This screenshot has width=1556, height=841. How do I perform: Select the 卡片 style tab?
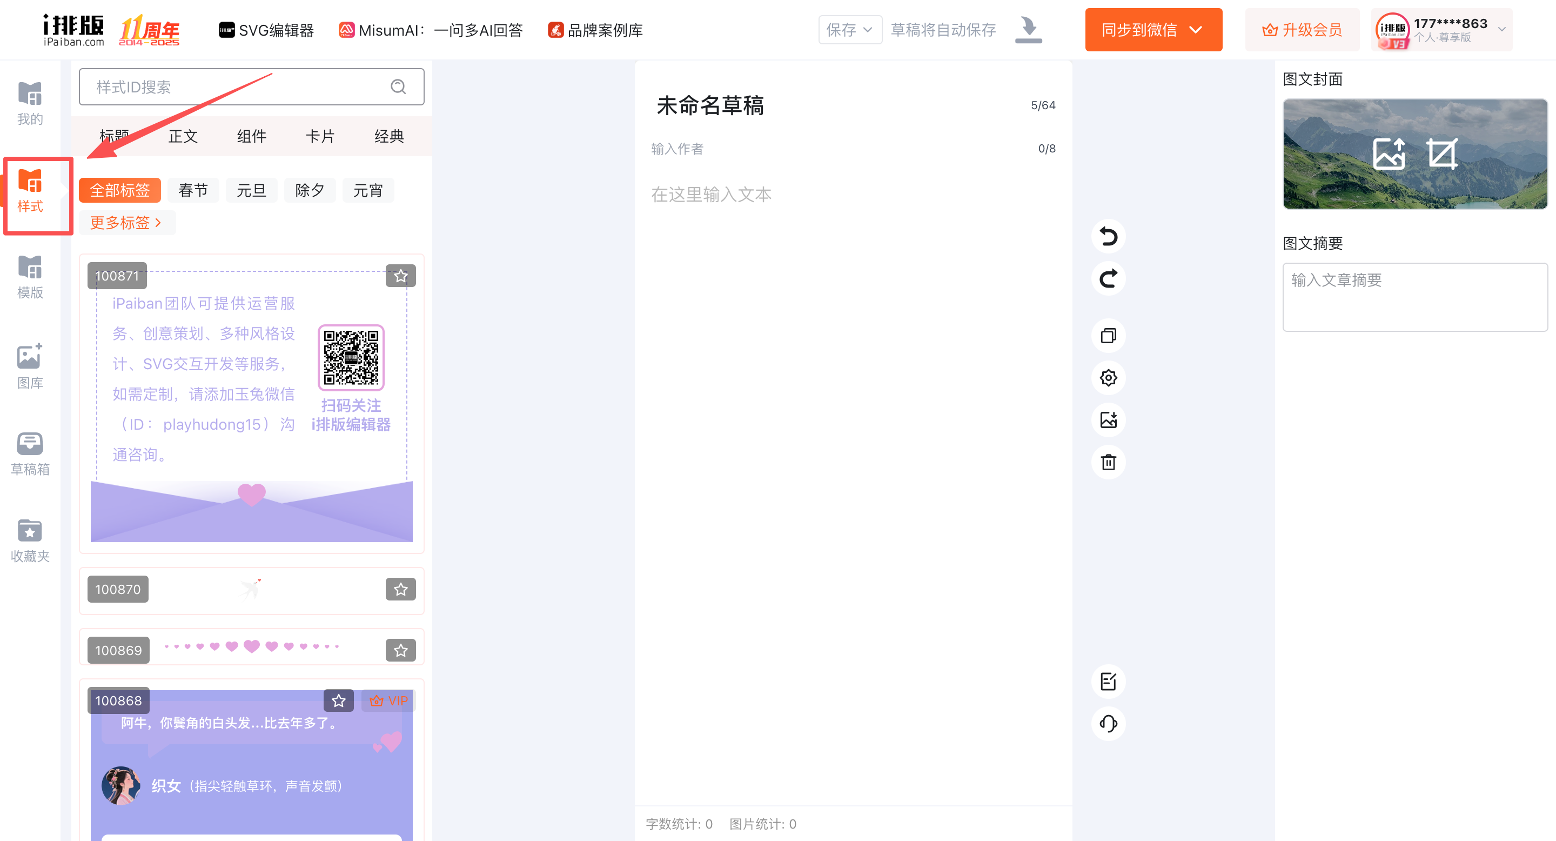(x=319, y=137)
